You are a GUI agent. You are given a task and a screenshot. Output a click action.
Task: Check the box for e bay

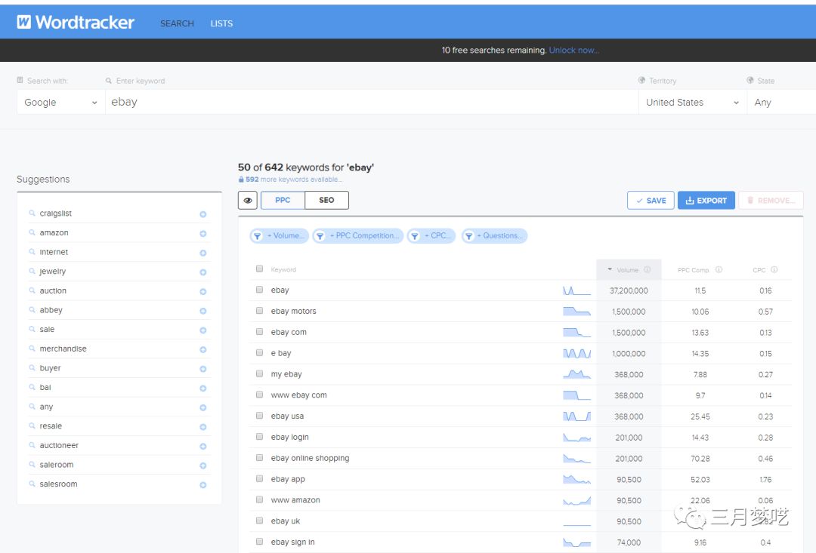pos(259,352)
